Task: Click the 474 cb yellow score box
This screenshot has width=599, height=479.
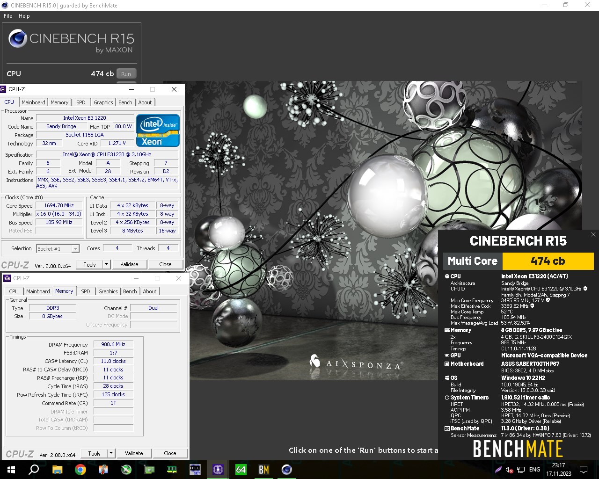Action: (x=548, y=261)
